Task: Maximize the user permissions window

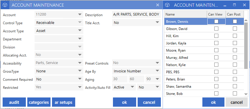Action: [x=234, y=5]
